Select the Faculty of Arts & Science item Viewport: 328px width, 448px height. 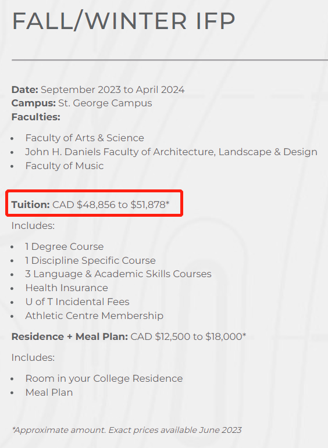point(85,138)
